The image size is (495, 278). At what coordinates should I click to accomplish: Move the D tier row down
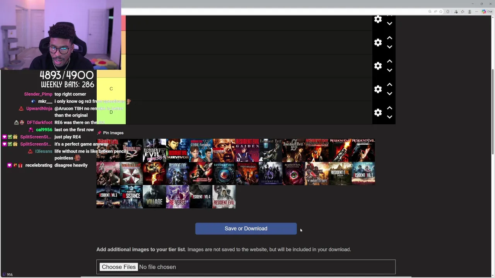tap(389, 117)
